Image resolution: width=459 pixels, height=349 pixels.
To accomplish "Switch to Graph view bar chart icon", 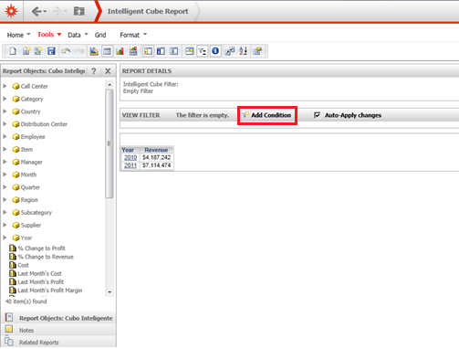I will (x=120, y=51).
